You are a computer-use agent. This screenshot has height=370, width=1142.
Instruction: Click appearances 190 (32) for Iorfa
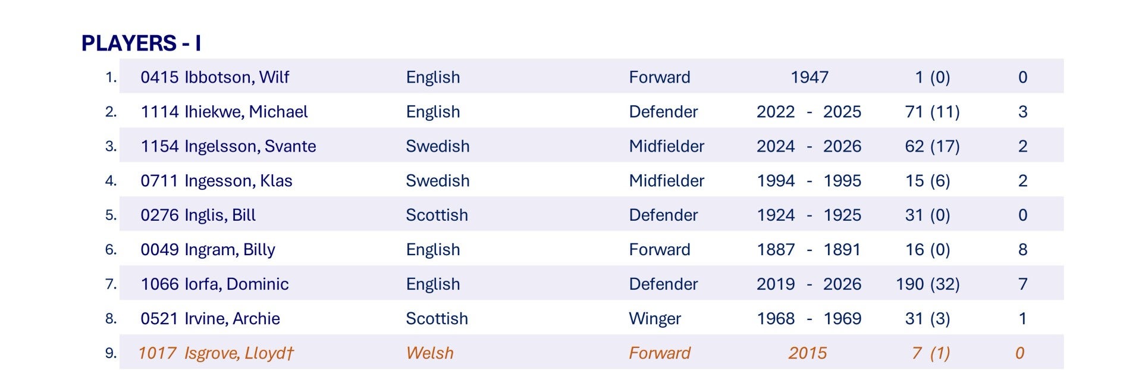[x=928, y=284]
